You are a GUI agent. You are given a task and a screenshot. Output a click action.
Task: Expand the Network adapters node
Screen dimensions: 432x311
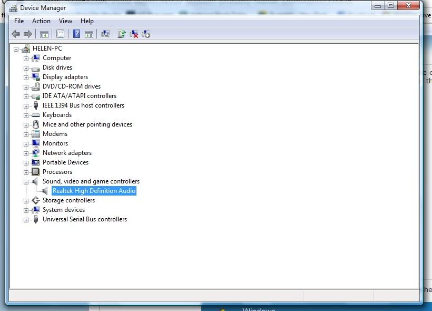[x=26, y=153]
